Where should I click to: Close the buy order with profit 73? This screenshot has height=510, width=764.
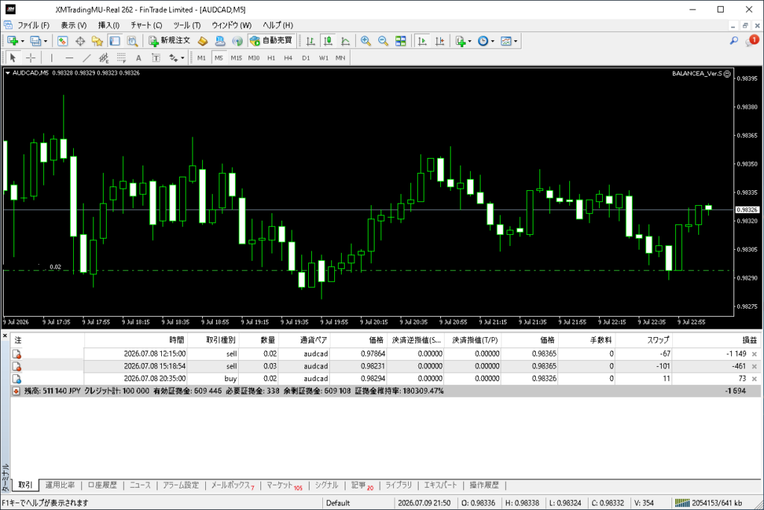click(754, 379)
